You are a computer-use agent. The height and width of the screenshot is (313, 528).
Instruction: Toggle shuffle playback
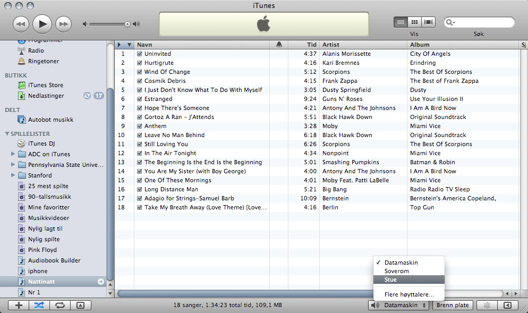pos(39,305)
